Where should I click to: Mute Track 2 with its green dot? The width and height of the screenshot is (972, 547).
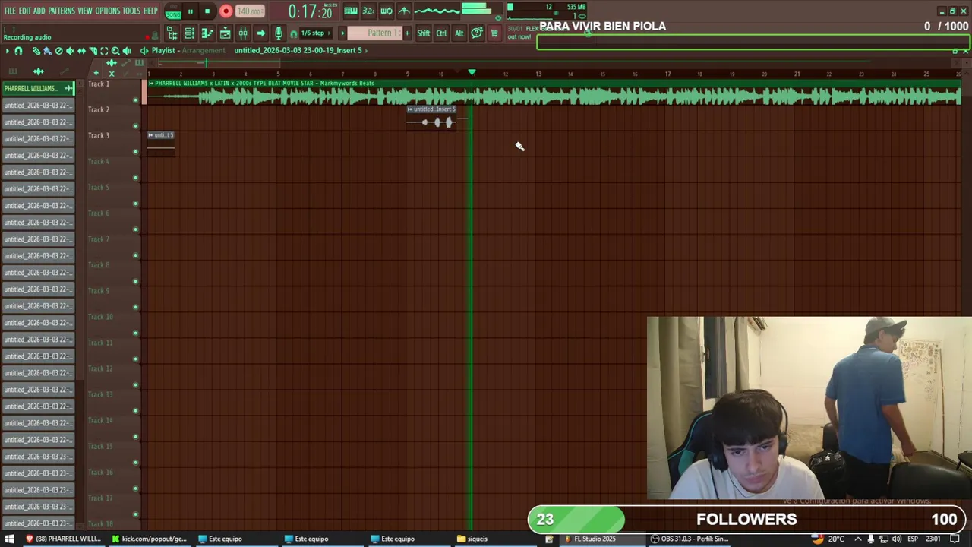point(136,125)
